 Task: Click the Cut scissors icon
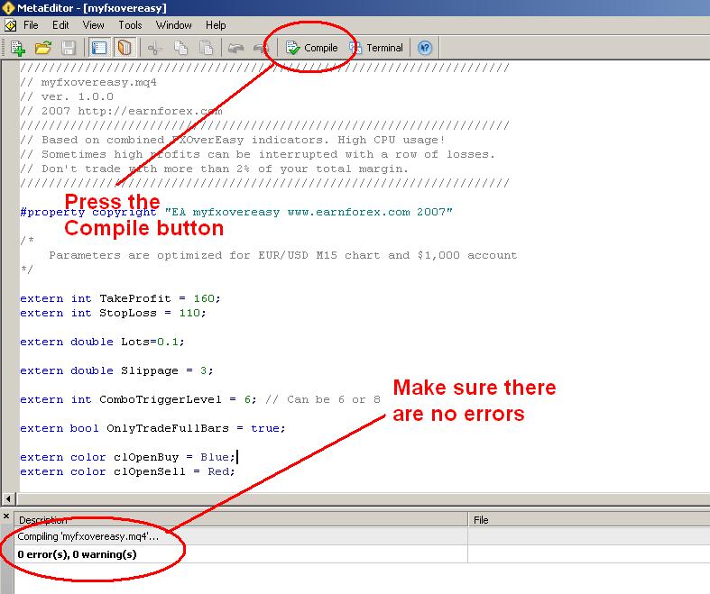(154, 48)
